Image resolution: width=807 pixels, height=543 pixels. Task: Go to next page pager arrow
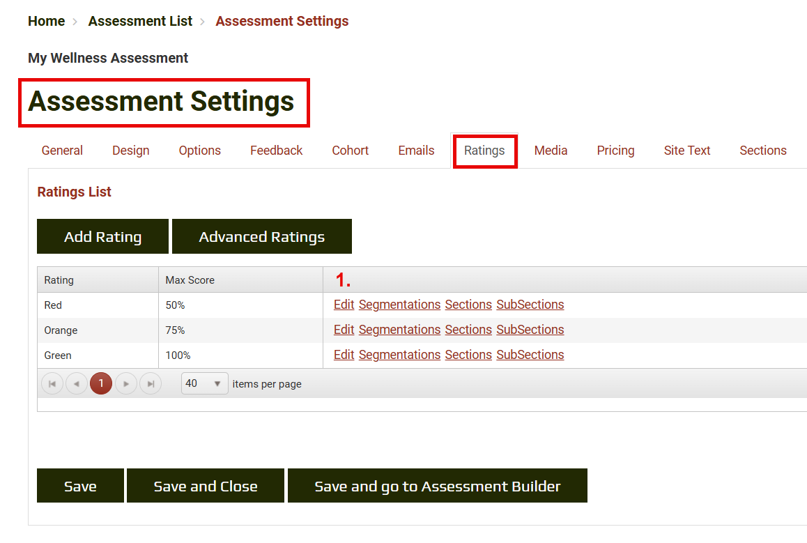126,383
